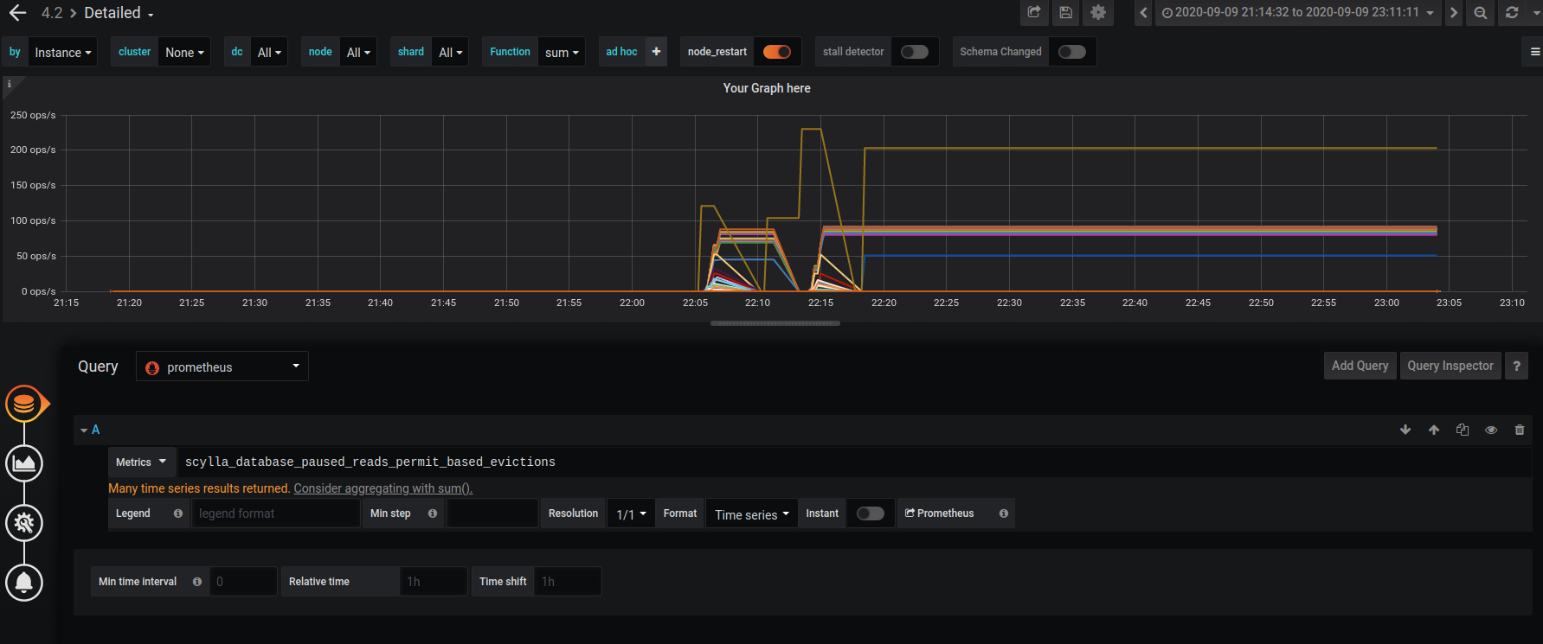Click the share dashboard icon
Screen dimensions: 1543x644
coord(1034,12)
